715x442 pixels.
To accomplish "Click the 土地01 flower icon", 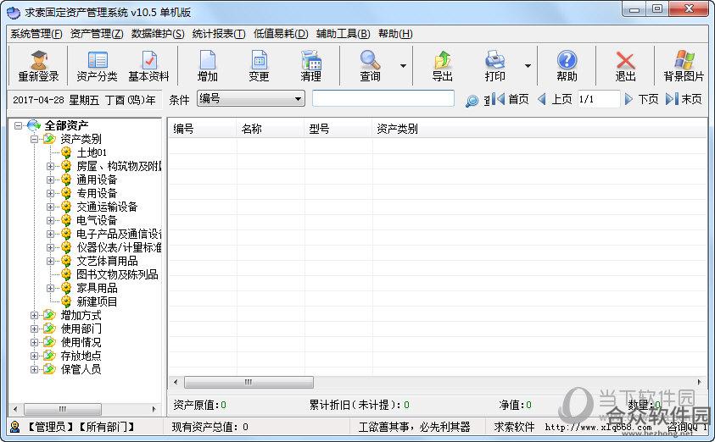I will coord(66,152).
